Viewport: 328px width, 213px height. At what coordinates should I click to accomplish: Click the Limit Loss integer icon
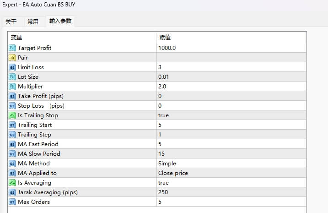[12, 67]
